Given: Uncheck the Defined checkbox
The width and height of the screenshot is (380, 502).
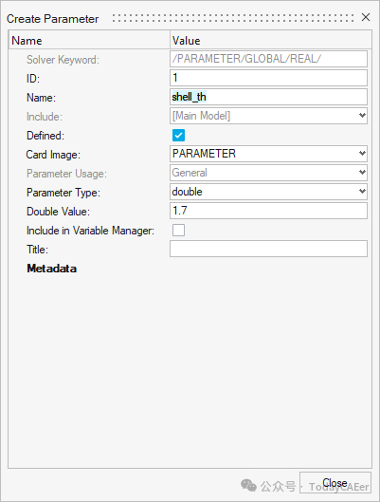Looking at the screenshot, I should (178, 135).
